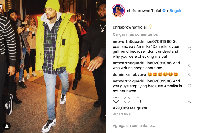
Task: Click the post photo
Action: click(53, 66)
